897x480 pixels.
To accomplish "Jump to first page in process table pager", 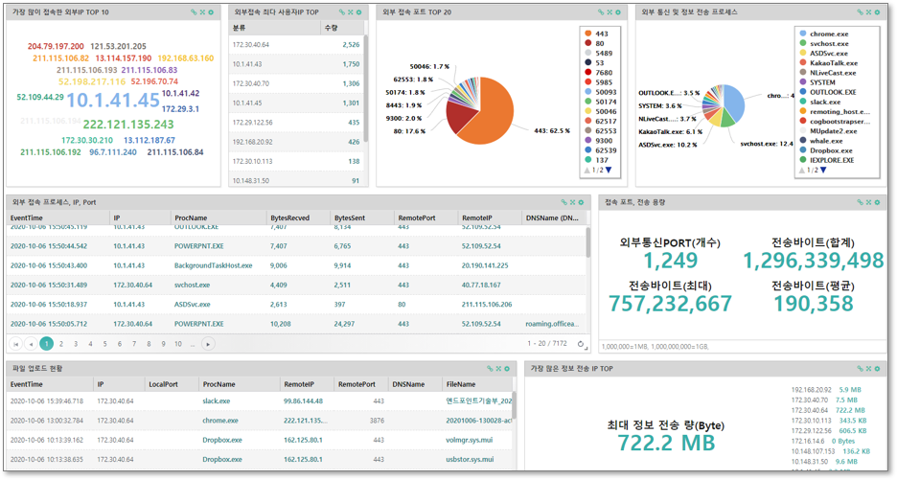I will pyautogui.click(x=16, y=344).
